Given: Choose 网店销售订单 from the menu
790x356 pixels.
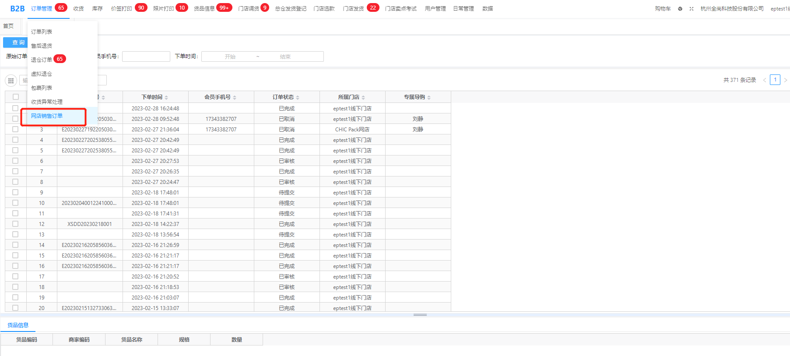Looking at the screenshot, I should click(x=47, y=116).
